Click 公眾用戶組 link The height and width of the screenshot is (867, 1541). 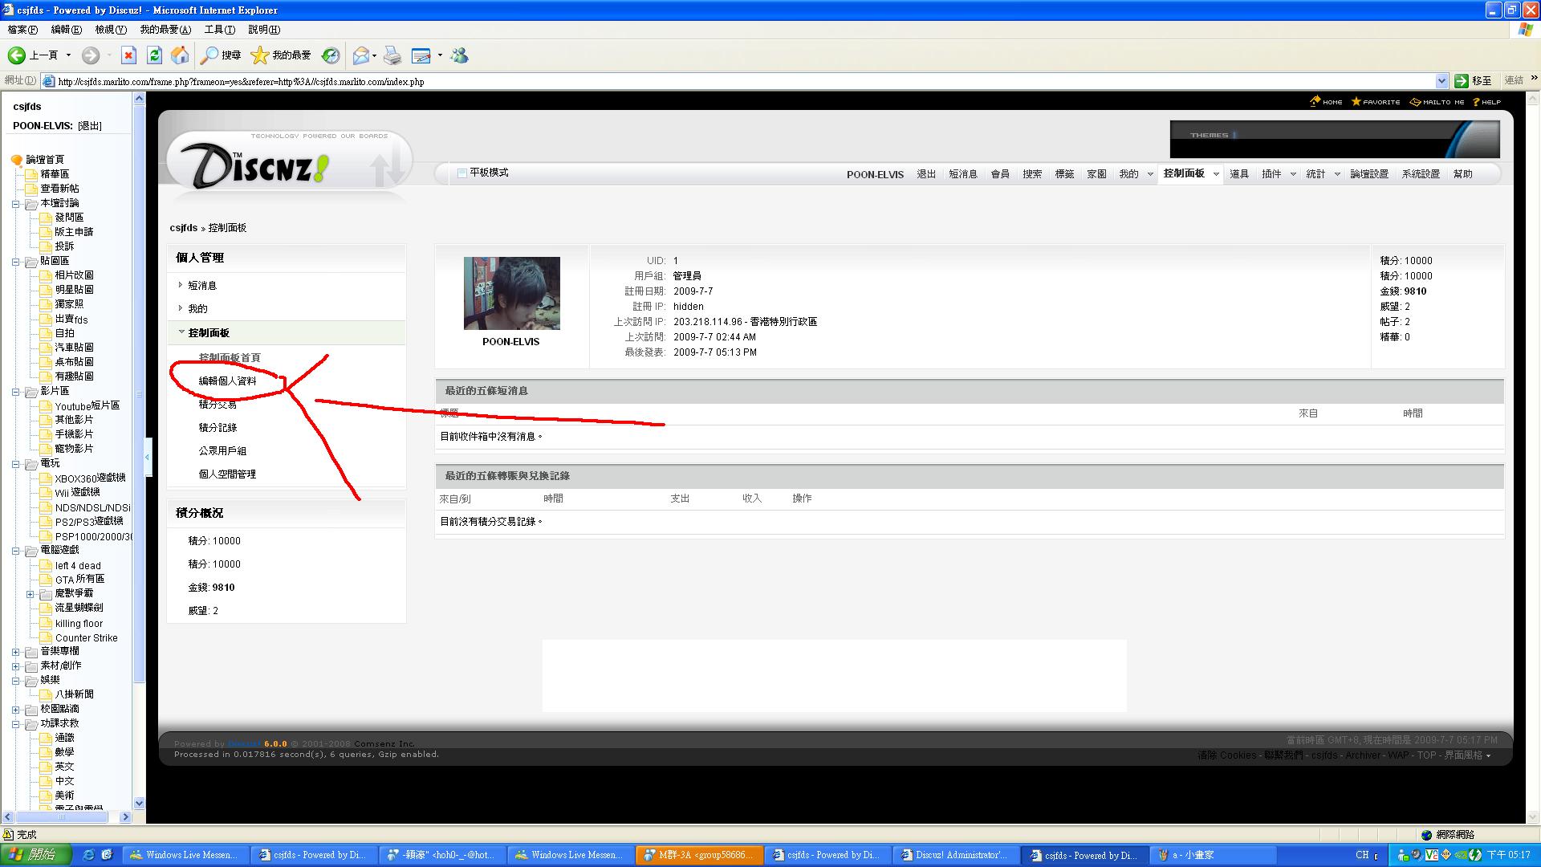click(x=222, y=451)
